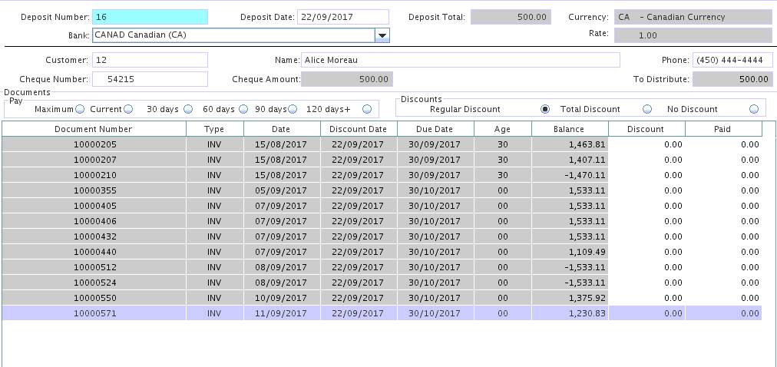Select the Maximum pay radio button
777x367 pixels.
click(x=80, y=109)
